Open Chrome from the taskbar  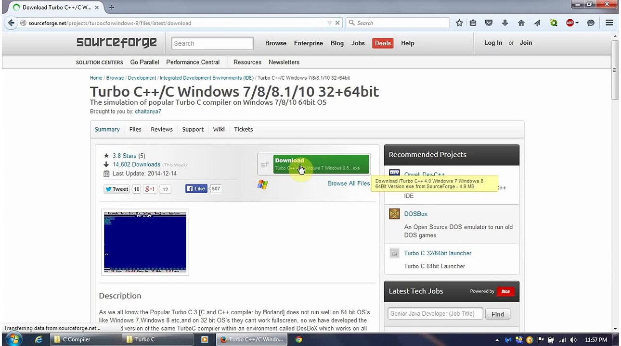(298, 339)
